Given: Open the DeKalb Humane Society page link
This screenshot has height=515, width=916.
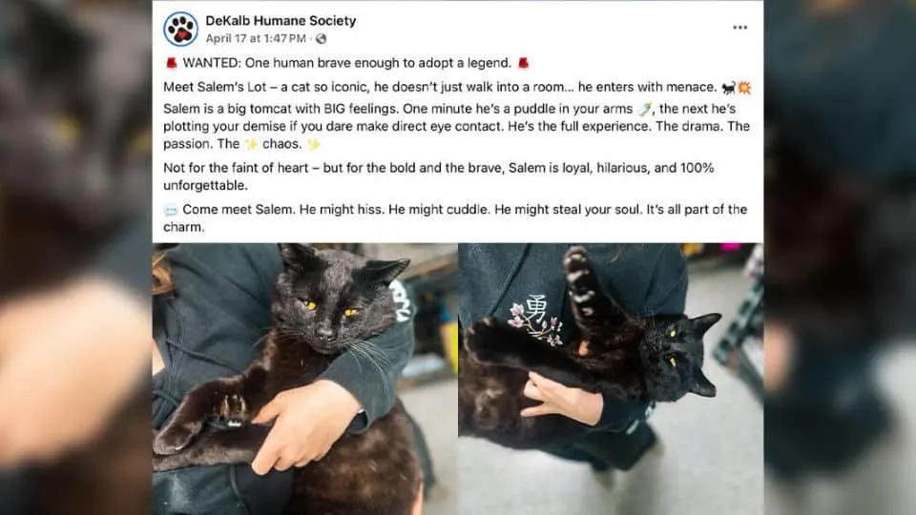Looking at the screenshot, I should pos(281,20).
